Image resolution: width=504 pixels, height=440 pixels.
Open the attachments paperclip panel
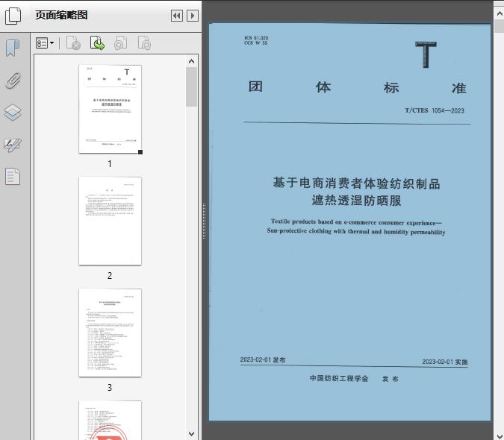[13, 81]
